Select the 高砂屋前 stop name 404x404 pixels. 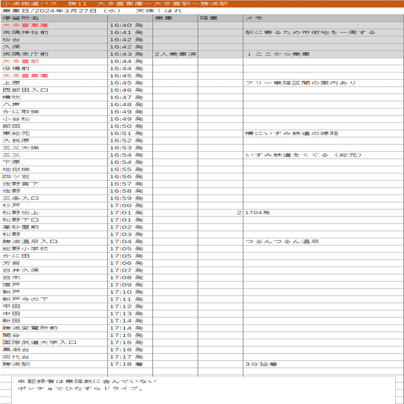(x=21, y=227)
